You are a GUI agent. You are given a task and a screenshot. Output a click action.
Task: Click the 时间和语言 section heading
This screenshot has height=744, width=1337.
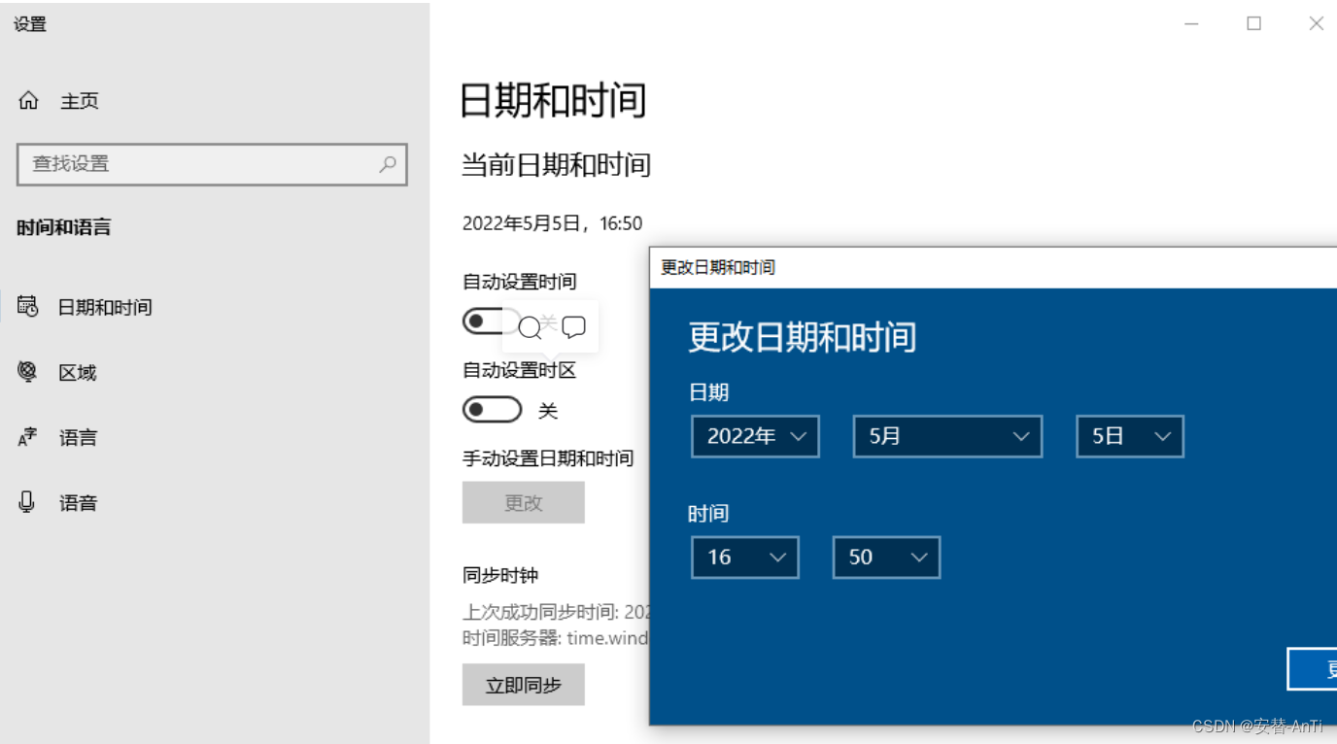pyautogui.click(x=64, y=227)
